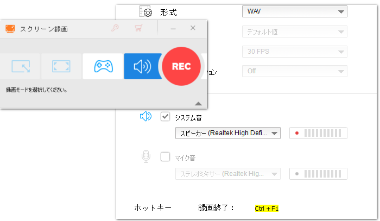Select audio-only recording mode
380x221 pixels.
[x=142, y=66]
